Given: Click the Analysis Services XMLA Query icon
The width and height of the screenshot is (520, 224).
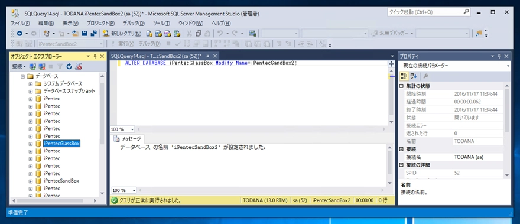Looking at the screenshot, I should [177, 34].
